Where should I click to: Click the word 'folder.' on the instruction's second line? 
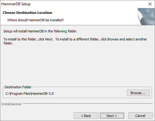point(8,43)
